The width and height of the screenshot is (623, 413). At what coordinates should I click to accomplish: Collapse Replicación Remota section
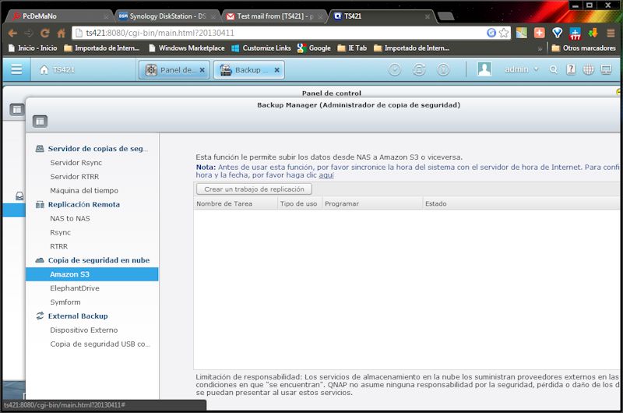(78, 204)
